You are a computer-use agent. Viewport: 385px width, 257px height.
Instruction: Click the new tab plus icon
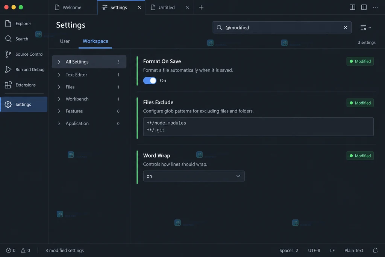click(x=201, y=8)
